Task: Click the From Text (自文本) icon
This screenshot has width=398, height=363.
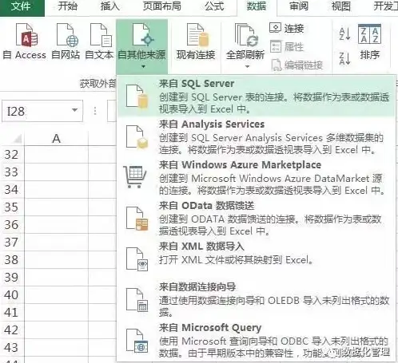Action: [x=101, y=35]
